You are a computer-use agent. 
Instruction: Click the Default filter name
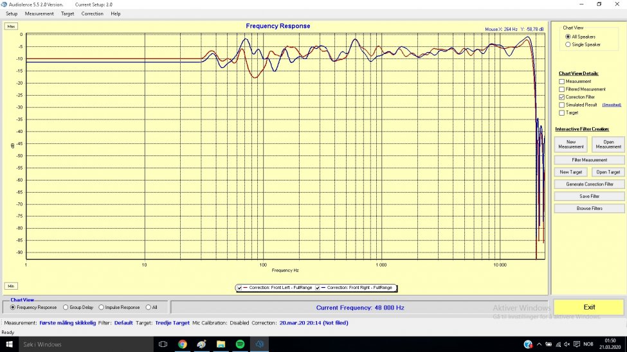click(123, 323)
